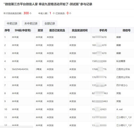The image size is (134, 128).
Task: Click 未发放 in row 9's 奖品发送时间 column
Action: (x=73, y=101)
